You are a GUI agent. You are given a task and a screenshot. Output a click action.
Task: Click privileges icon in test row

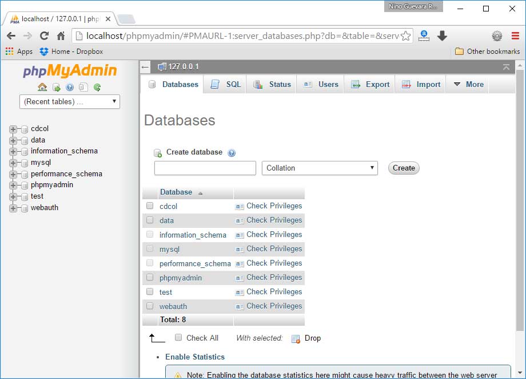click(240, 293)
